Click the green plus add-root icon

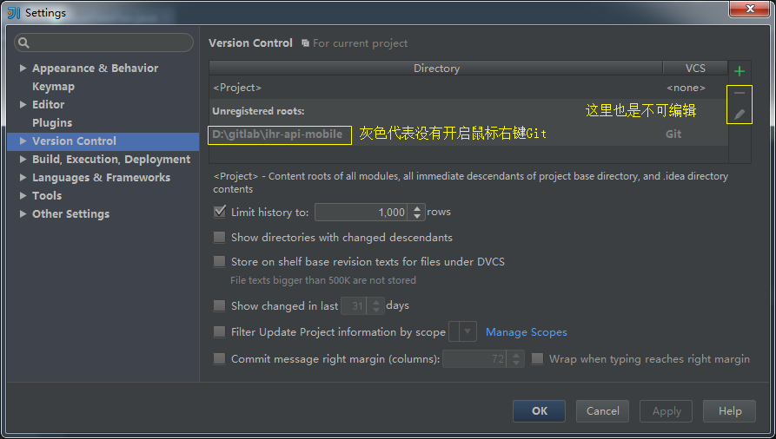(x=740, y=71)
